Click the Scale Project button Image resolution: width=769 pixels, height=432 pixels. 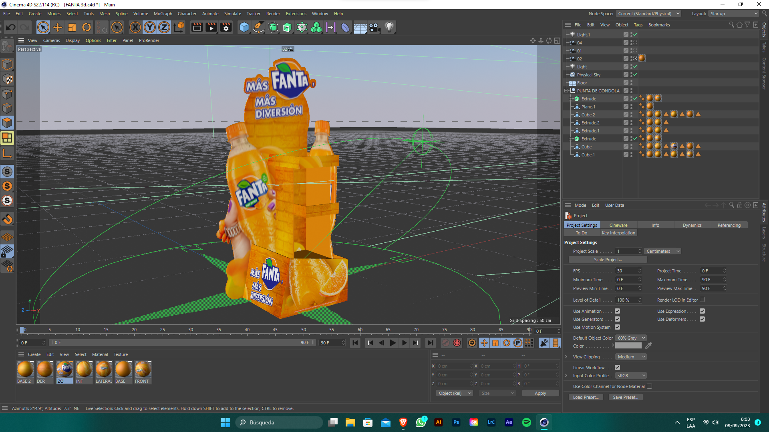pos(607,260)
